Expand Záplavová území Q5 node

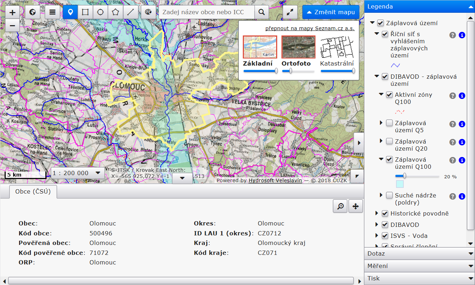(381, 123)
